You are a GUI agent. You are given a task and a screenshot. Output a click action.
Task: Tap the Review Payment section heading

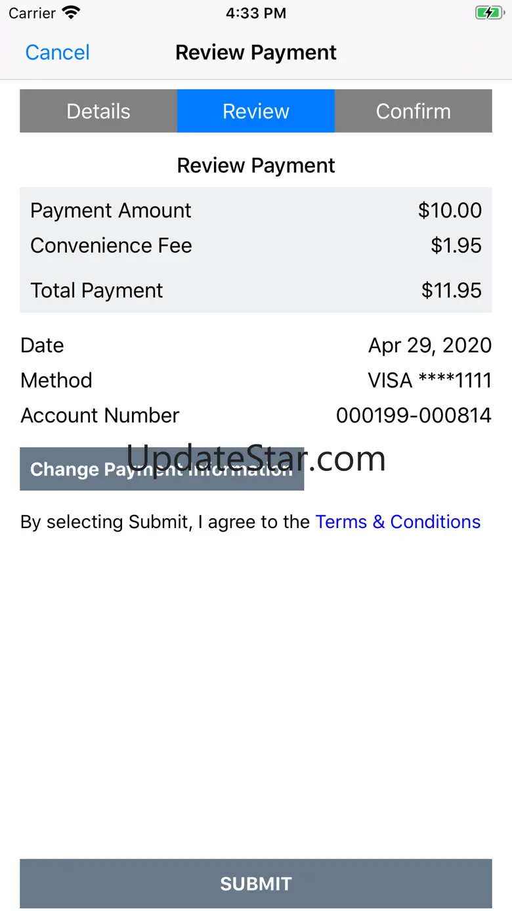click(x=256, y=166)
